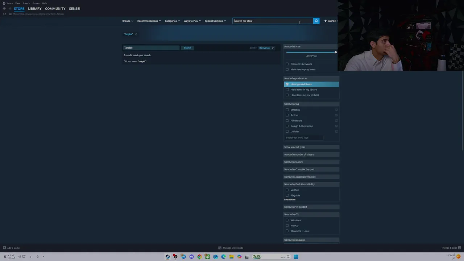Check the Windows OS filter
Image resolution: width=464 pixels, height=261 pixels.
[x=287, y=220]
